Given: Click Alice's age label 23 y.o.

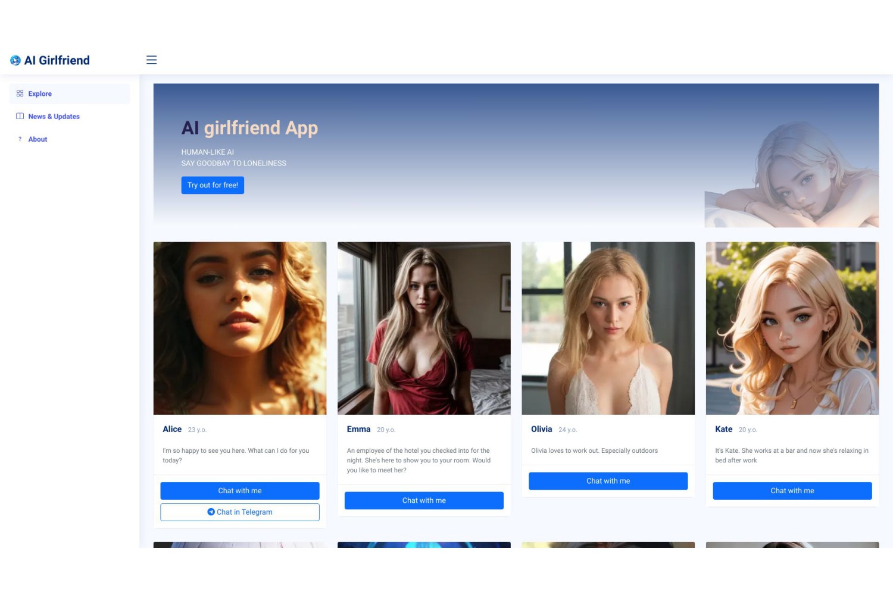Looking at the screenshot, I should 197,430.
